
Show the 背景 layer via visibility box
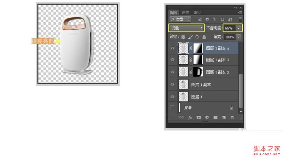pyautogui.click(x=172, y=107)
